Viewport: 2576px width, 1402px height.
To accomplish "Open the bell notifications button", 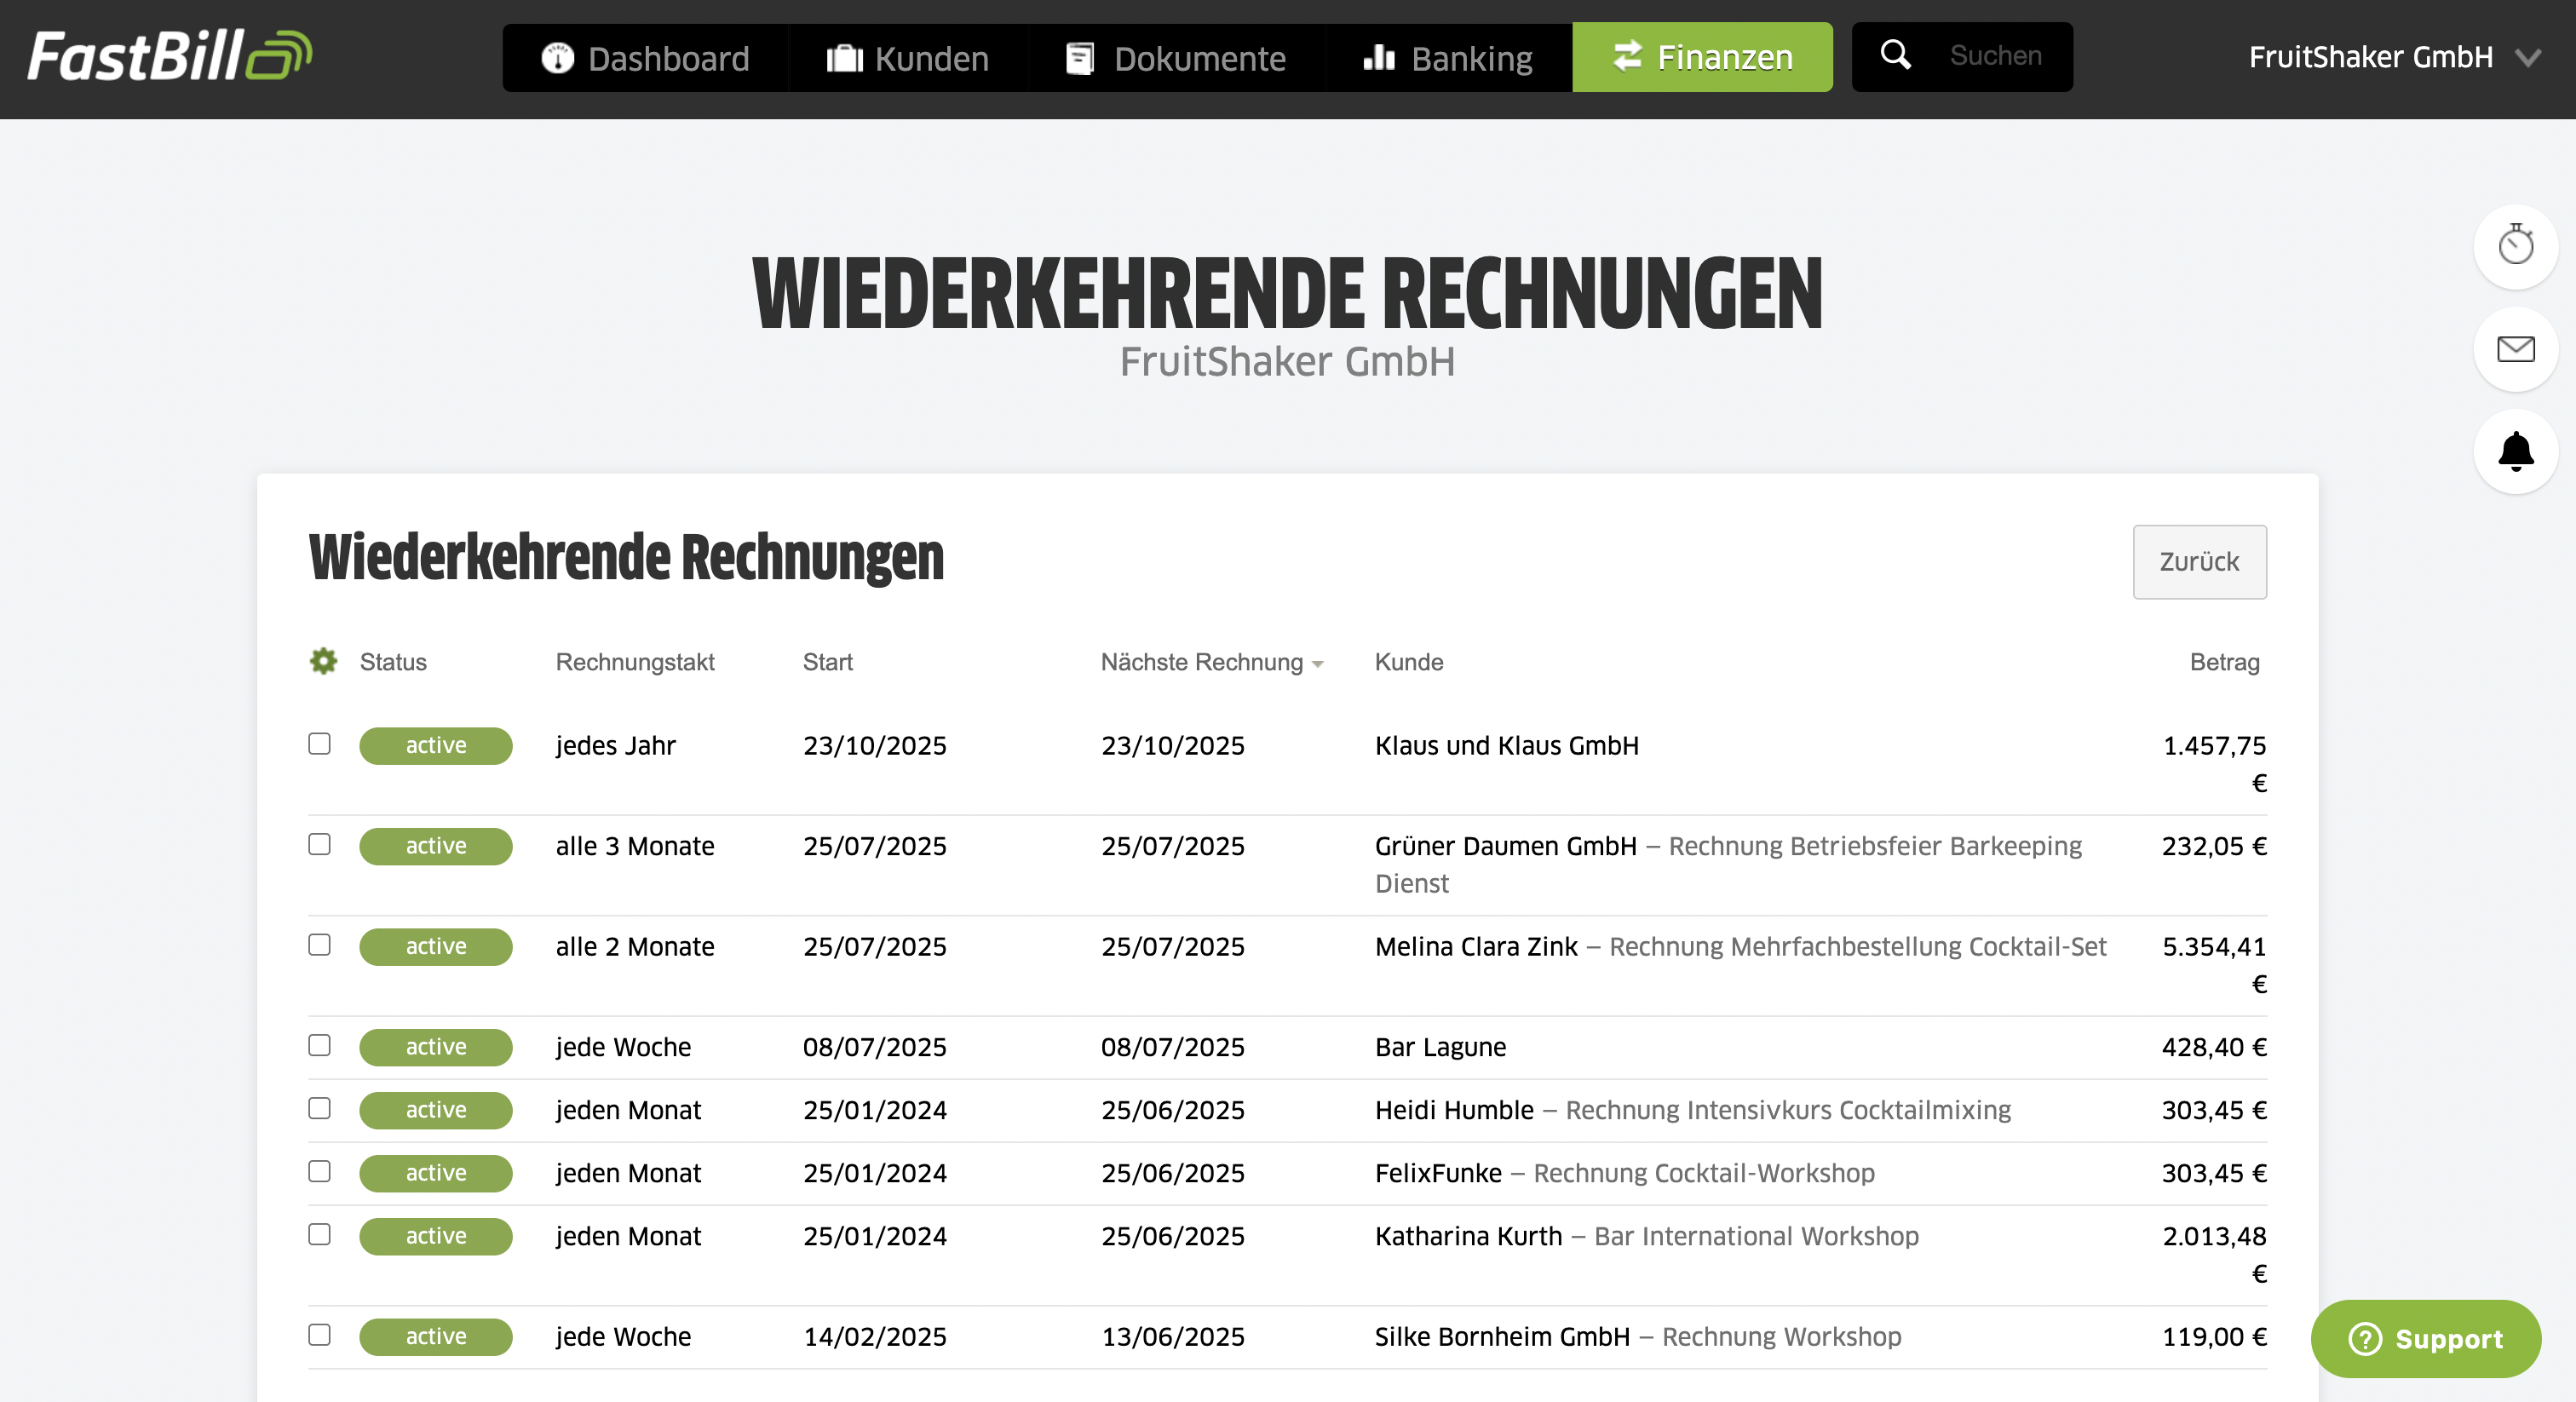I will (2515, 451).
